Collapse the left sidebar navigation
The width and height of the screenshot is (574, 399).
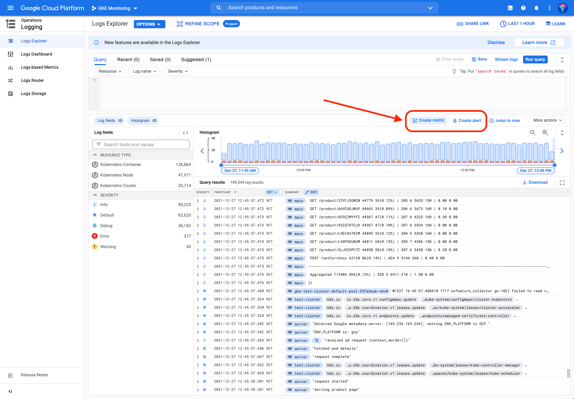click(x=10, y=391)
